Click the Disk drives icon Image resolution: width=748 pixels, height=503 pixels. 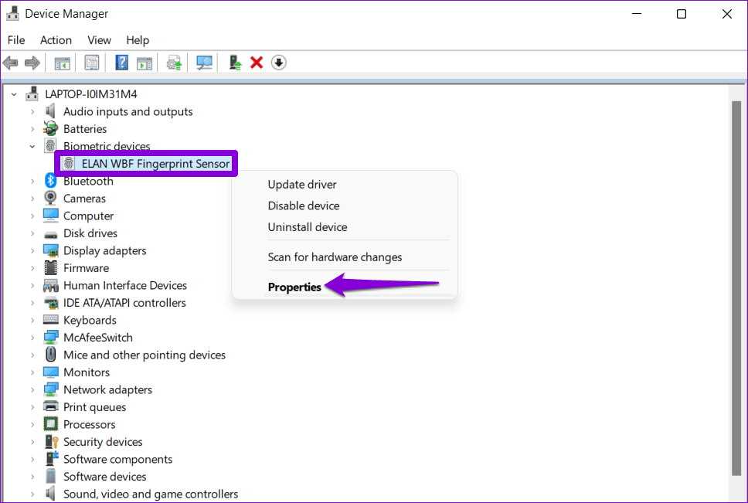tap(50, 234)
